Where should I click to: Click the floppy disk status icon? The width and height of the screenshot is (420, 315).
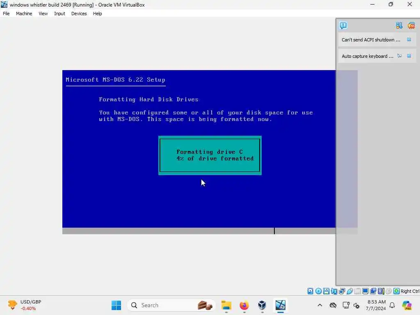pyautogui.click(x=326, y=291)
